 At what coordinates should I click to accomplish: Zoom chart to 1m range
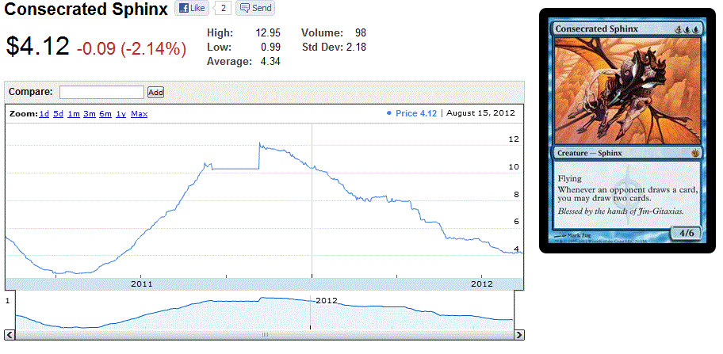coord(74,114)
